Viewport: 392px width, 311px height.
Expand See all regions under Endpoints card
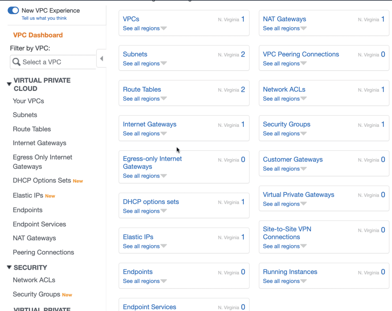144,281
